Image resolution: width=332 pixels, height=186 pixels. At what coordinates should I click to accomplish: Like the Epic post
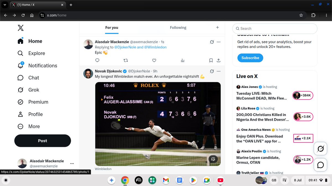click(154, 60)
